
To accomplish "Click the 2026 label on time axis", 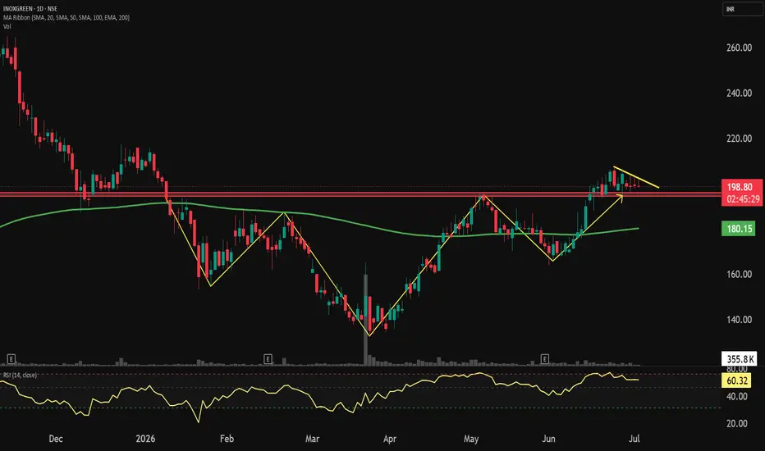I will tap(145, 439).
